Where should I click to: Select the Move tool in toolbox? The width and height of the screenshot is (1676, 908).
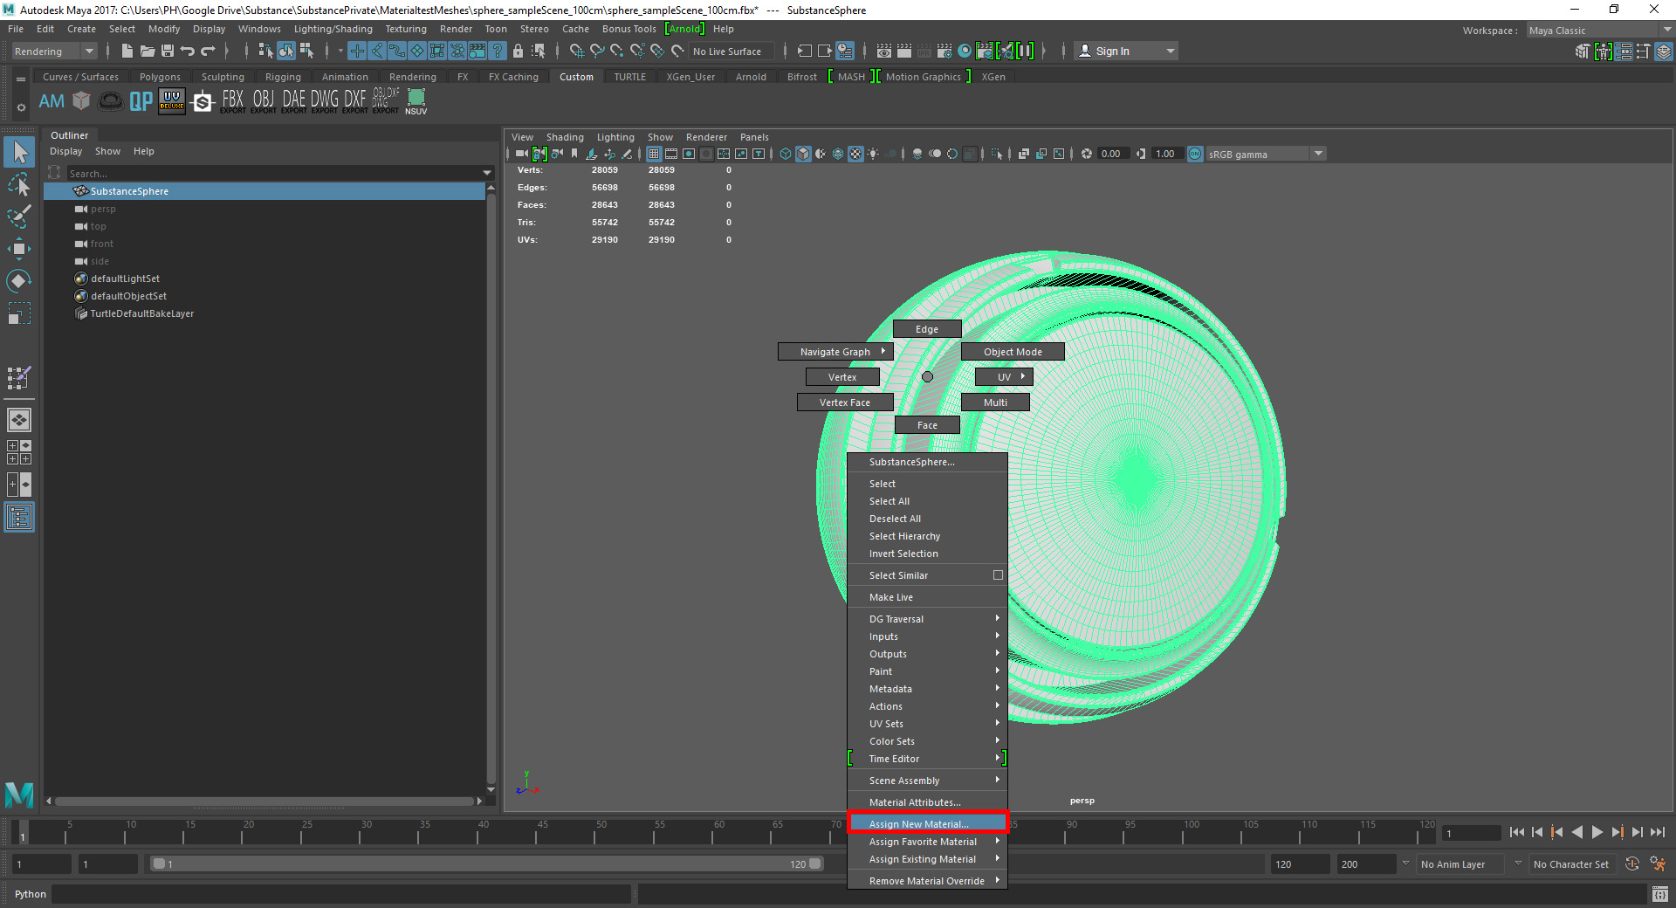click(18, 249)
